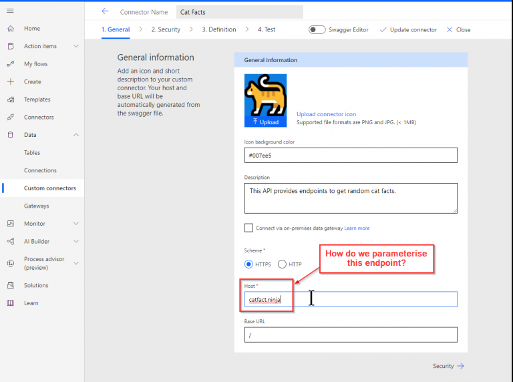Screen dimensions: 513x382
Task: Switch to the 1. General tab
Action: tap(116, 29)
